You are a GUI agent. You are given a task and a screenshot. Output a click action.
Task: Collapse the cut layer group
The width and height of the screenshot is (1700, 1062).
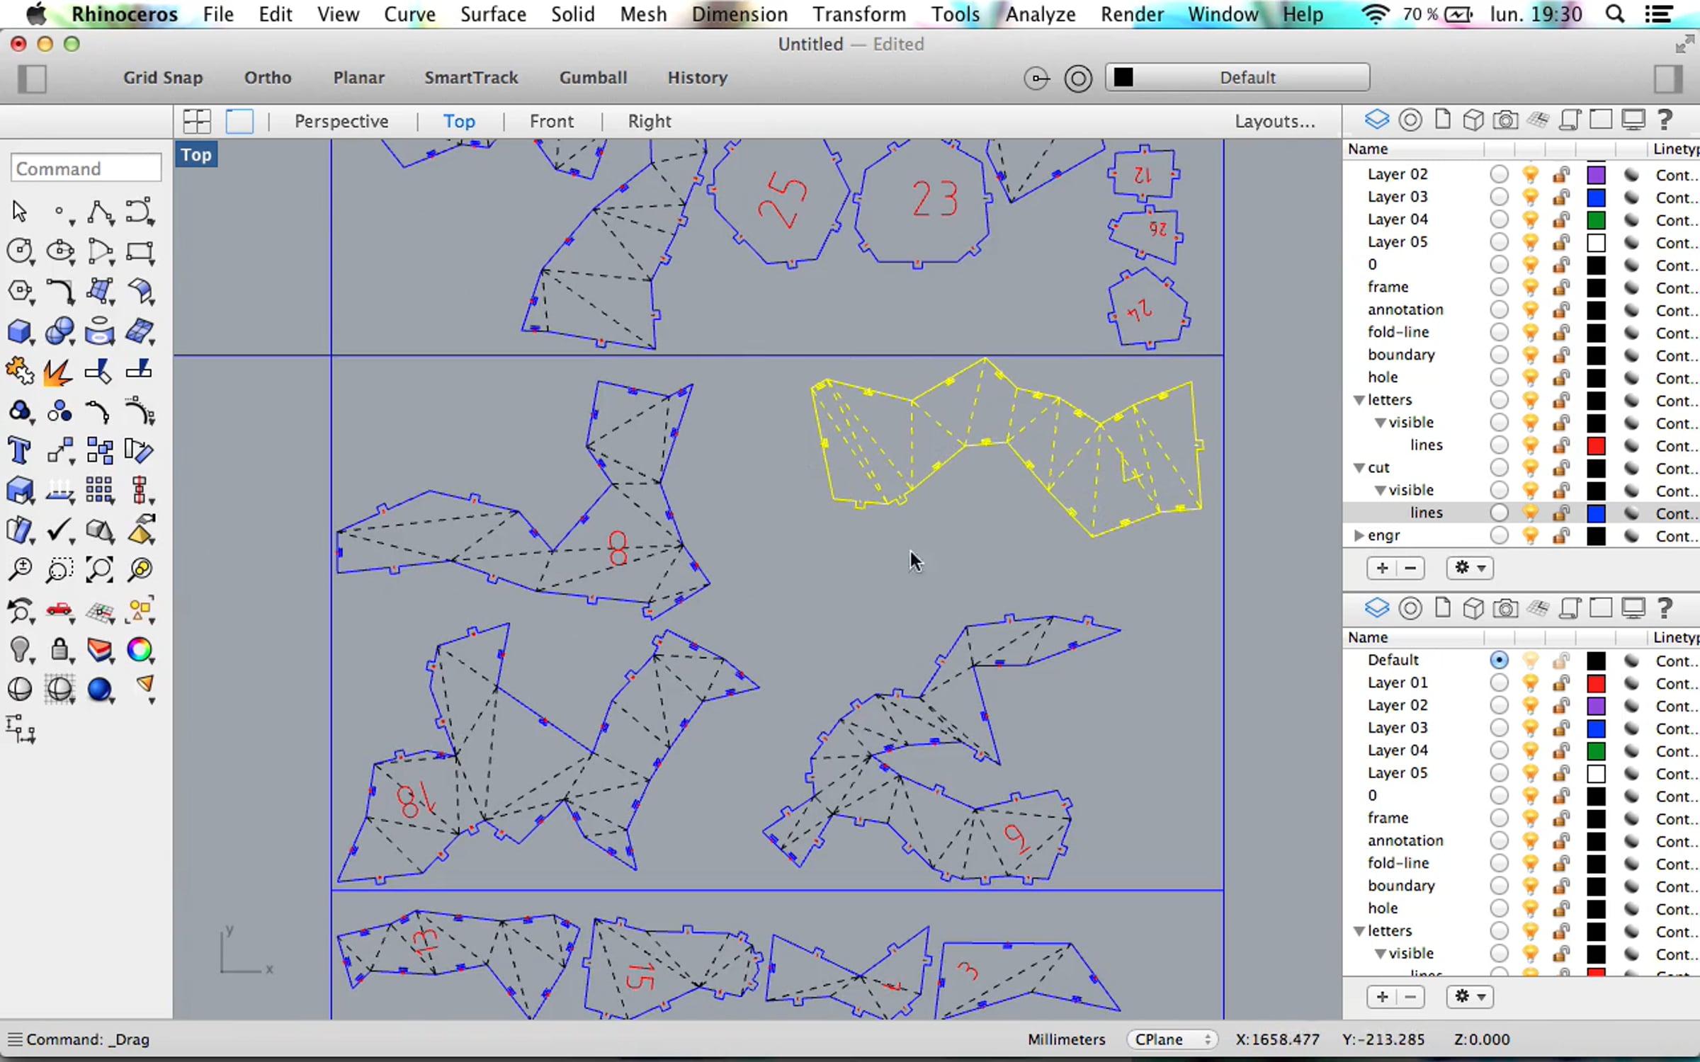pyautogui.click(x=1359, y=468)
